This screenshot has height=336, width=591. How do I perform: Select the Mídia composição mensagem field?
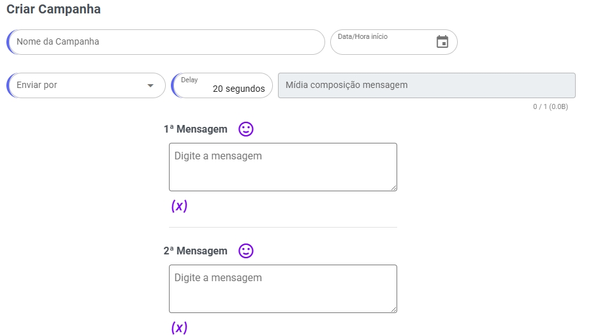[426, 85]
